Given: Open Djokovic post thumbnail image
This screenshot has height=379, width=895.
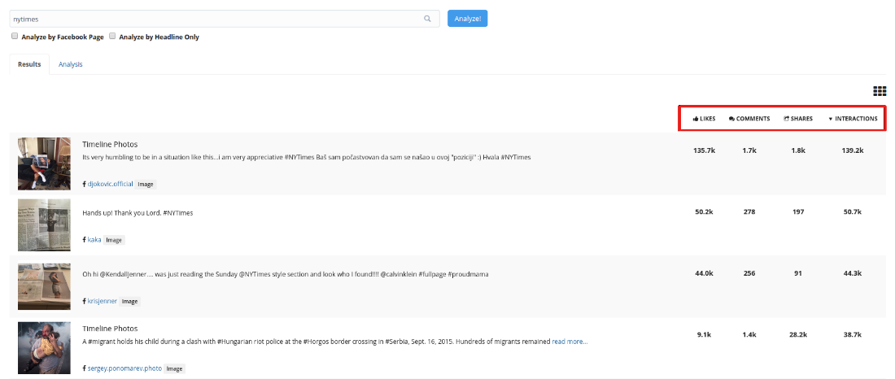Looking at the screenshot, I should click(44, 163).
